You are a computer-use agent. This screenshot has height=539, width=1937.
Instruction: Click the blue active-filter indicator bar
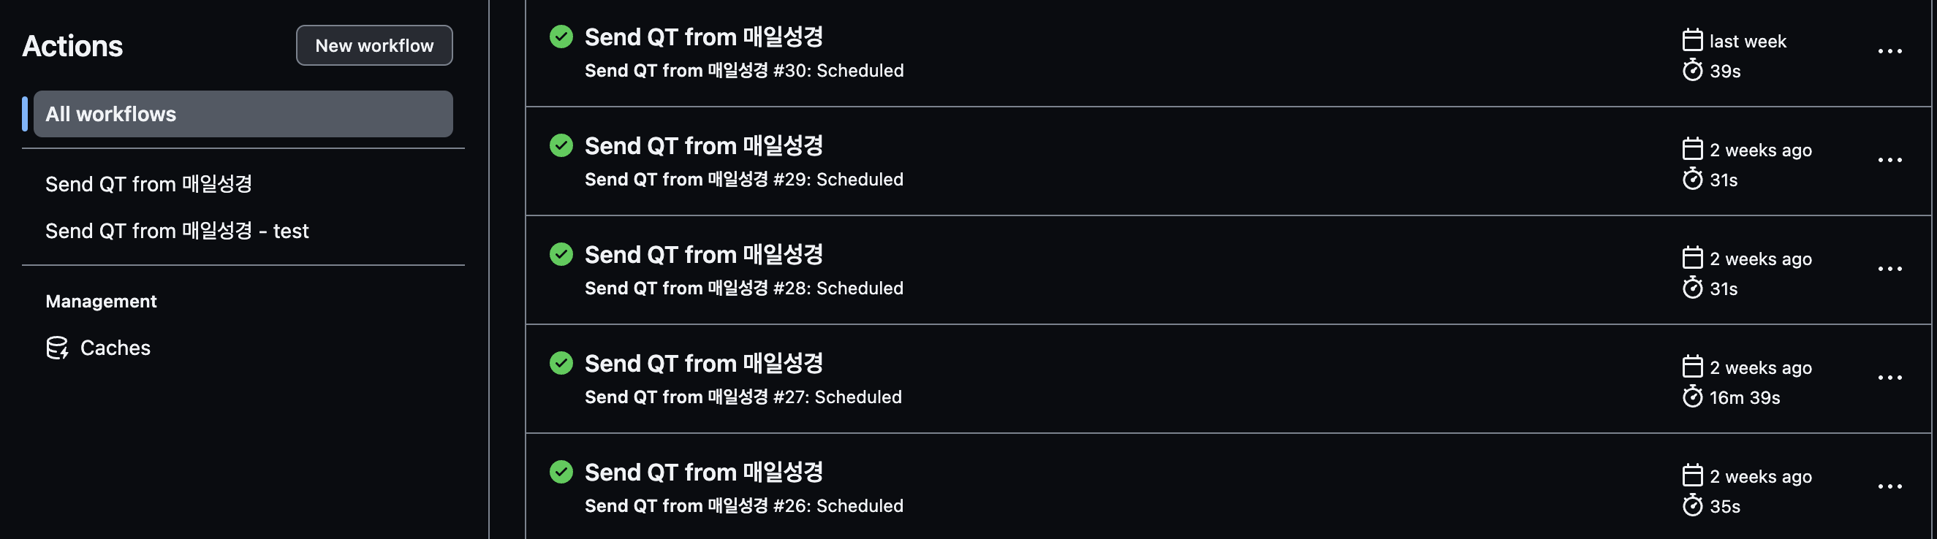pyautogui.click(x=26, y=113)
